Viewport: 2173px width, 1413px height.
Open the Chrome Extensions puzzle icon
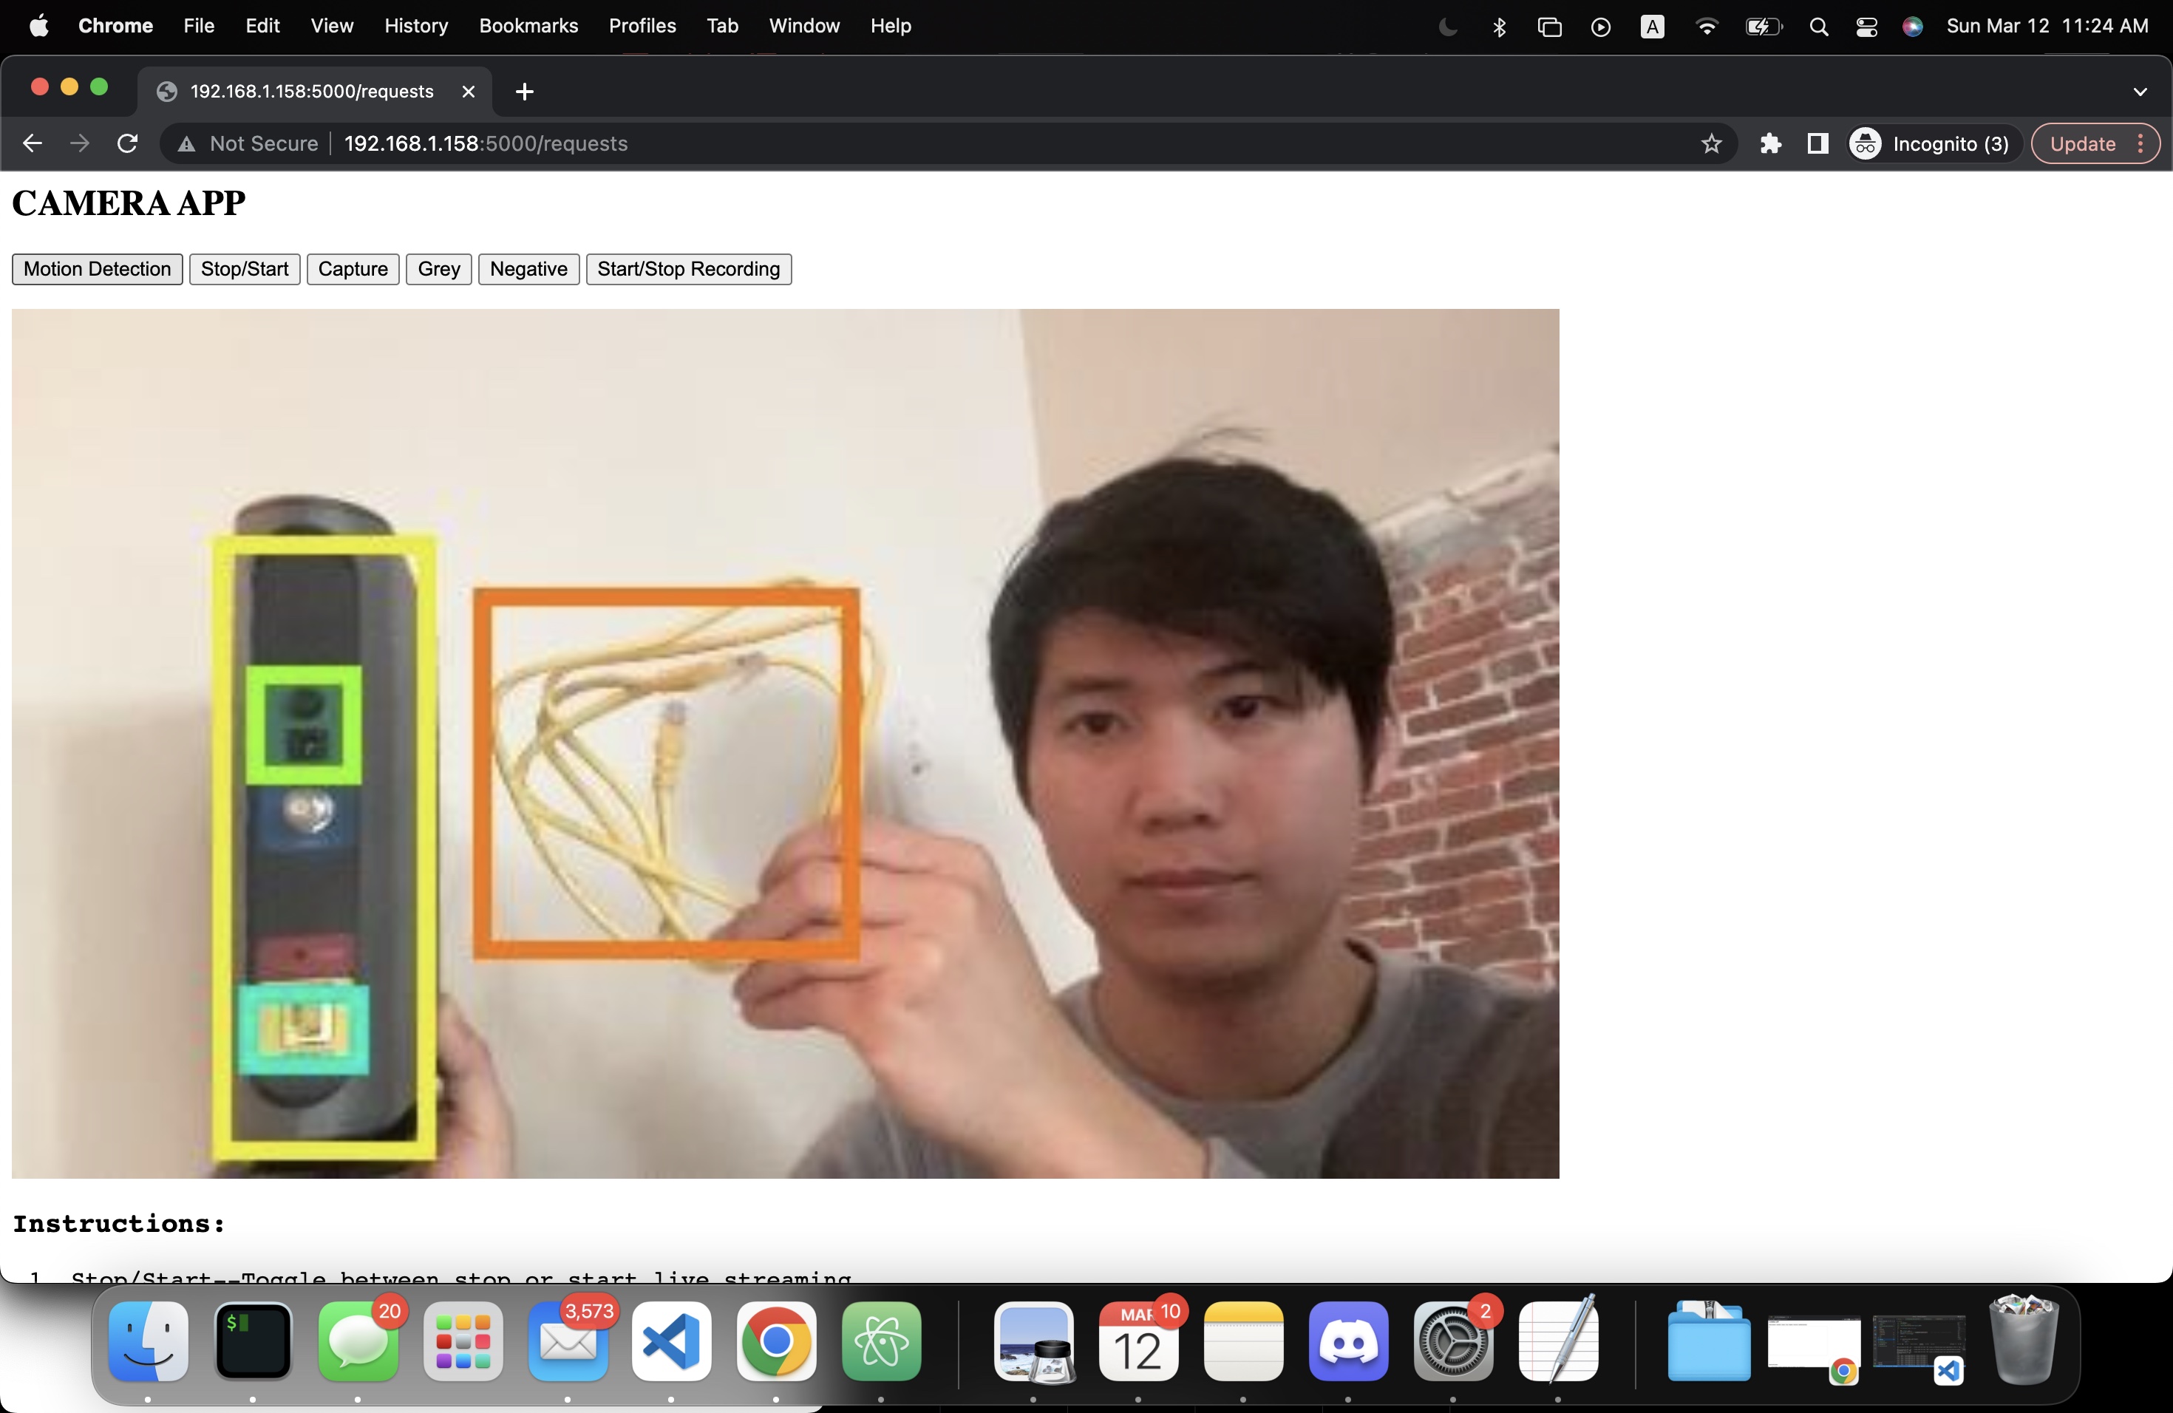pos(1769,143)
